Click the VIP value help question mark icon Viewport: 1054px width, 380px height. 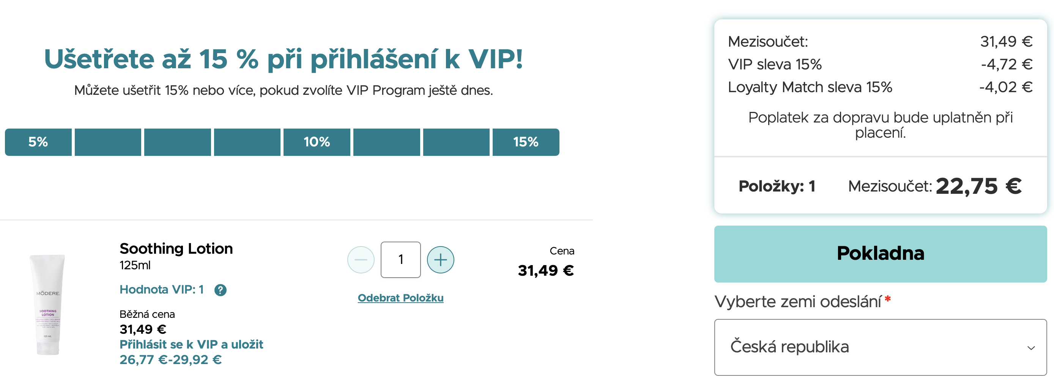pyautogui.click(x=220, y=290)
